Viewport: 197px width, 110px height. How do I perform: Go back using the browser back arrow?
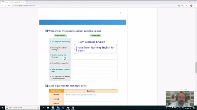(x=2, y=6)
